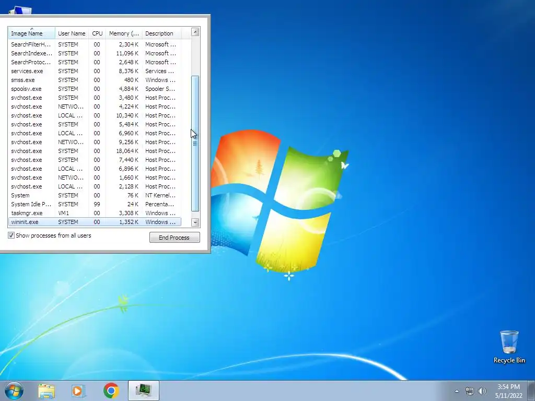Click the Spooler S... description cell
Screen dimensions: 535x401
[x=160, y=89]
